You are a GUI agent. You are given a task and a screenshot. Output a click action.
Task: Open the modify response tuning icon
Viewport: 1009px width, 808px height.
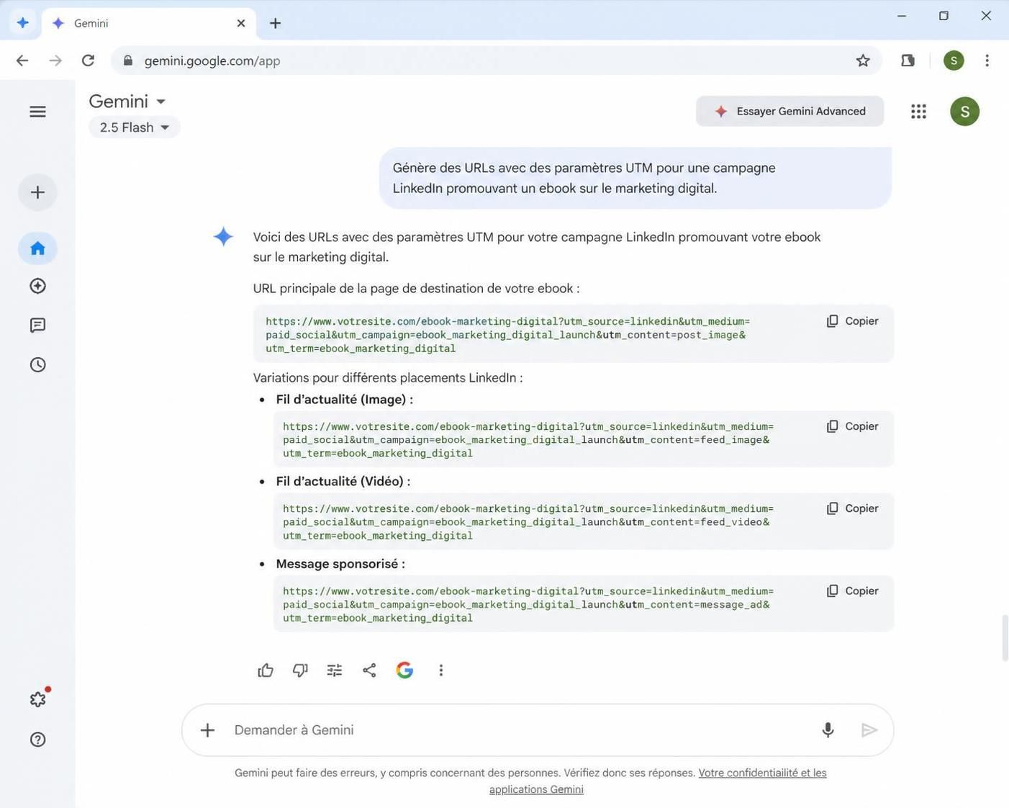coord(335,670)
